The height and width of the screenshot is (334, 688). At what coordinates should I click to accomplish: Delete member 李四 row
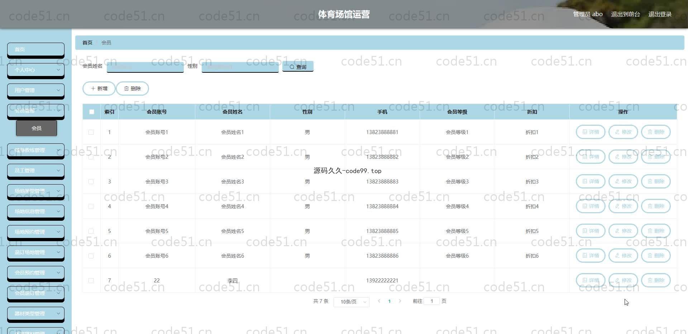point(656,280)
